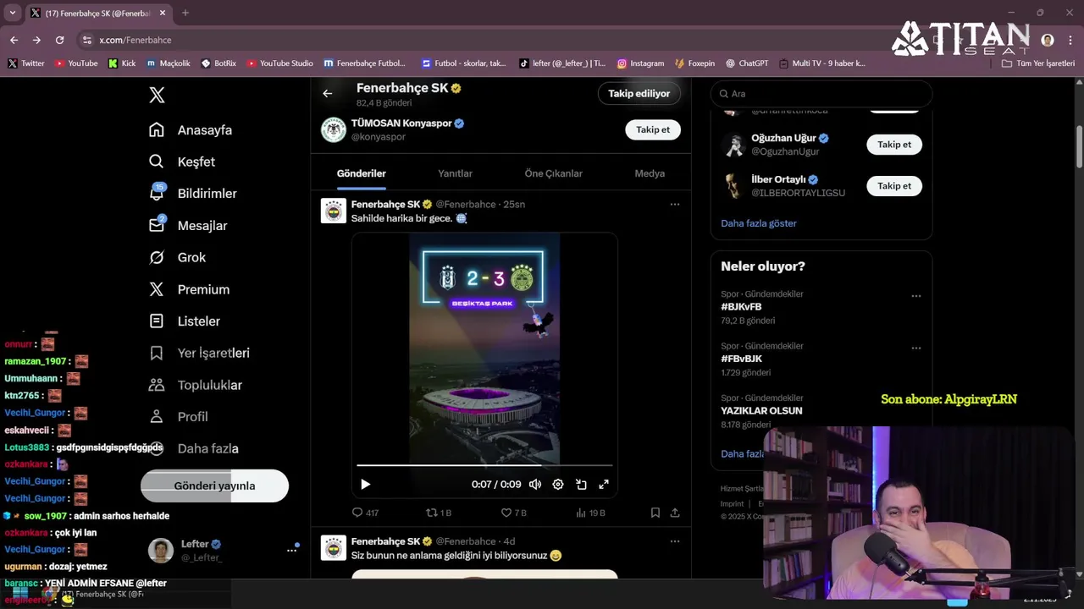
Task: Open a new browser tab
Action: (x=185, y=13)
